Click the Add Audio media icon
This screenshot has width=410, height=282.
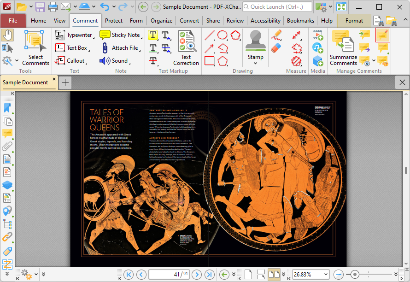318,48
